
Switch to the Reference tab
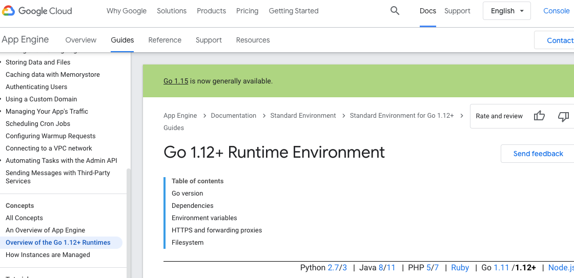165,40
